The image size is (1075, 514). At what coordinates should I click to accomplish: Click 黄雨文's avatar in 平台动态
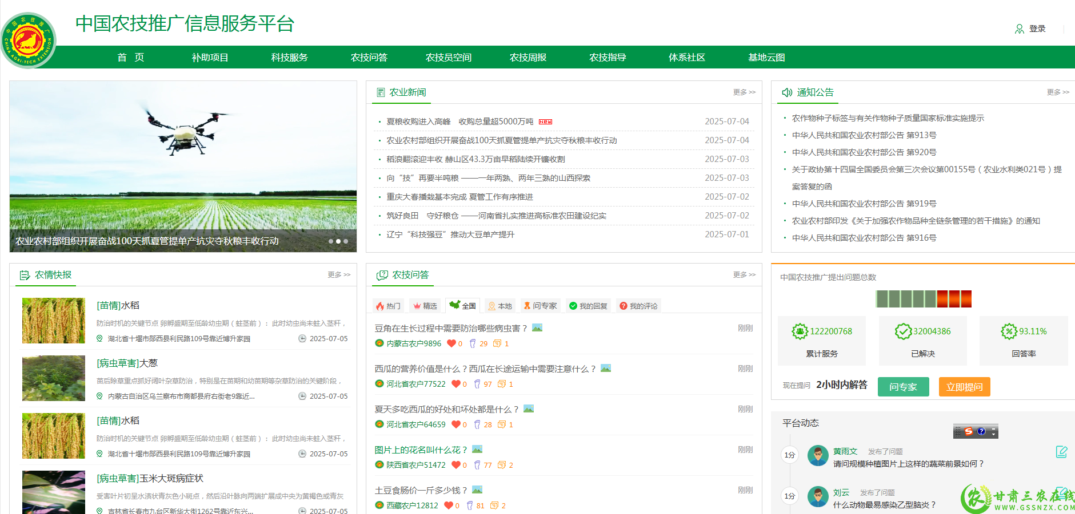pos(818,456)
